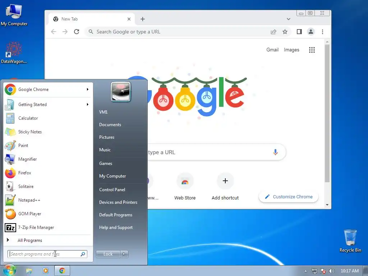Go back in Chrome
Viewport: 368px width, 276px height.
click(54, 32)
